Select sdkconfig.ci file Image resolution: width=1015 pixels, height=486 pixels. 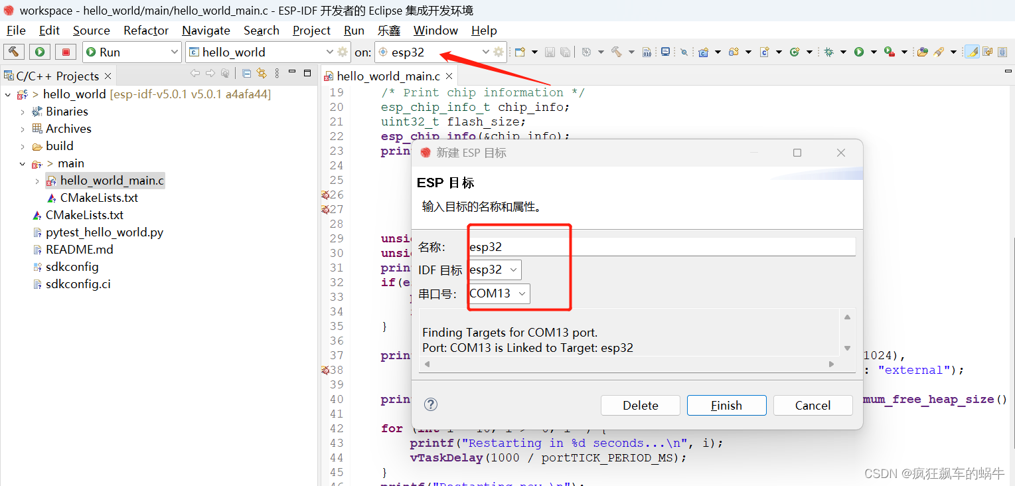pyautogui.click(x=78, y=284)
